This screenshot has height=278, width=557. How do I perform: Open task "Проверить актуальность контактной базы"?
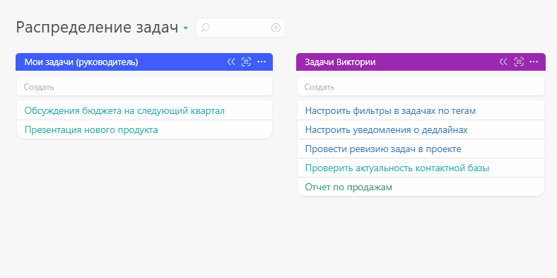(x=397, y=168)
